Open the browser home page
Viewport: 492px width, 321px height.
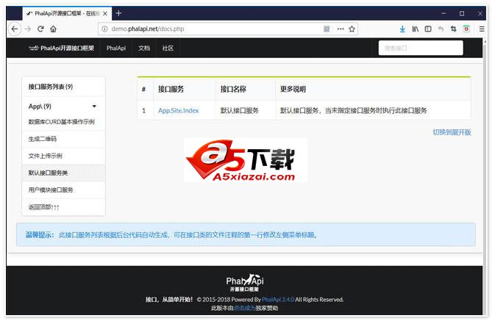[x=53, y=29]
